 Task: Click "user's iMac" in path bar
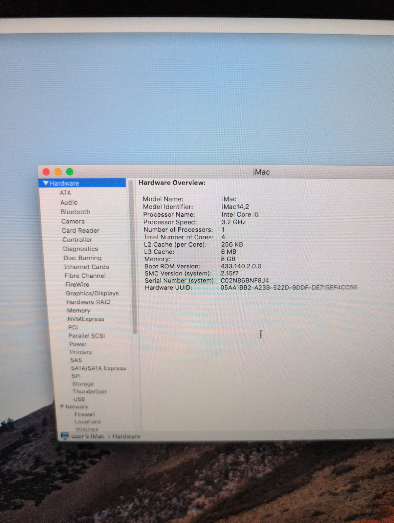pyautogui.click(x=88, y=436)
